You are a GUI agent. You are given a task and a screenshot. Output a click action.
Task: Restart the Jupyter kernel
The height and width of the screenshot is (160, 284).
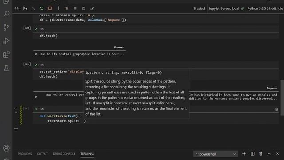[x=42, y=8]
